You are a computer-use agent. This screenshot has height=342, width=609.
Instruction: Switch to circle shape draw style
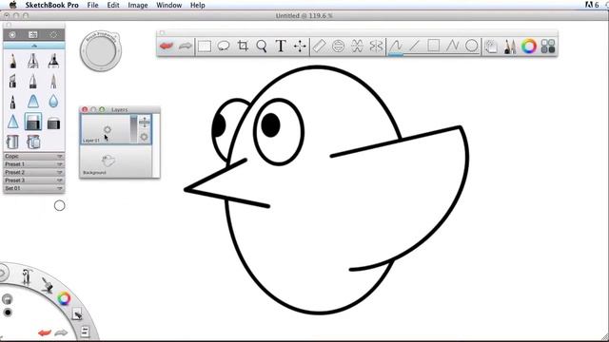(x=472, y=47)
